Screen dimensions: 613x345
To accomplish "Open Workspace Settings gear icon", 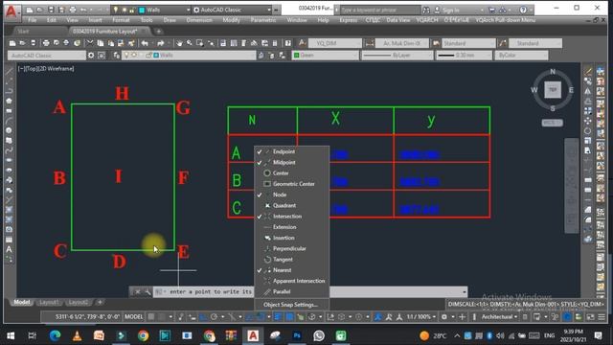I will point(91,56).
